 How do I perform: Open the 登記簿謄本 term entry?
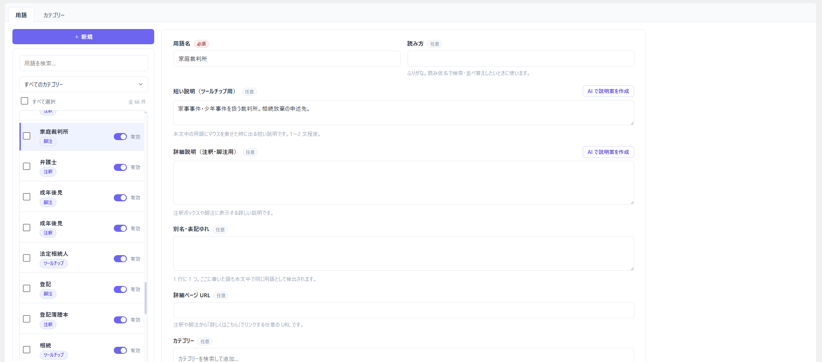coord(54,315)
